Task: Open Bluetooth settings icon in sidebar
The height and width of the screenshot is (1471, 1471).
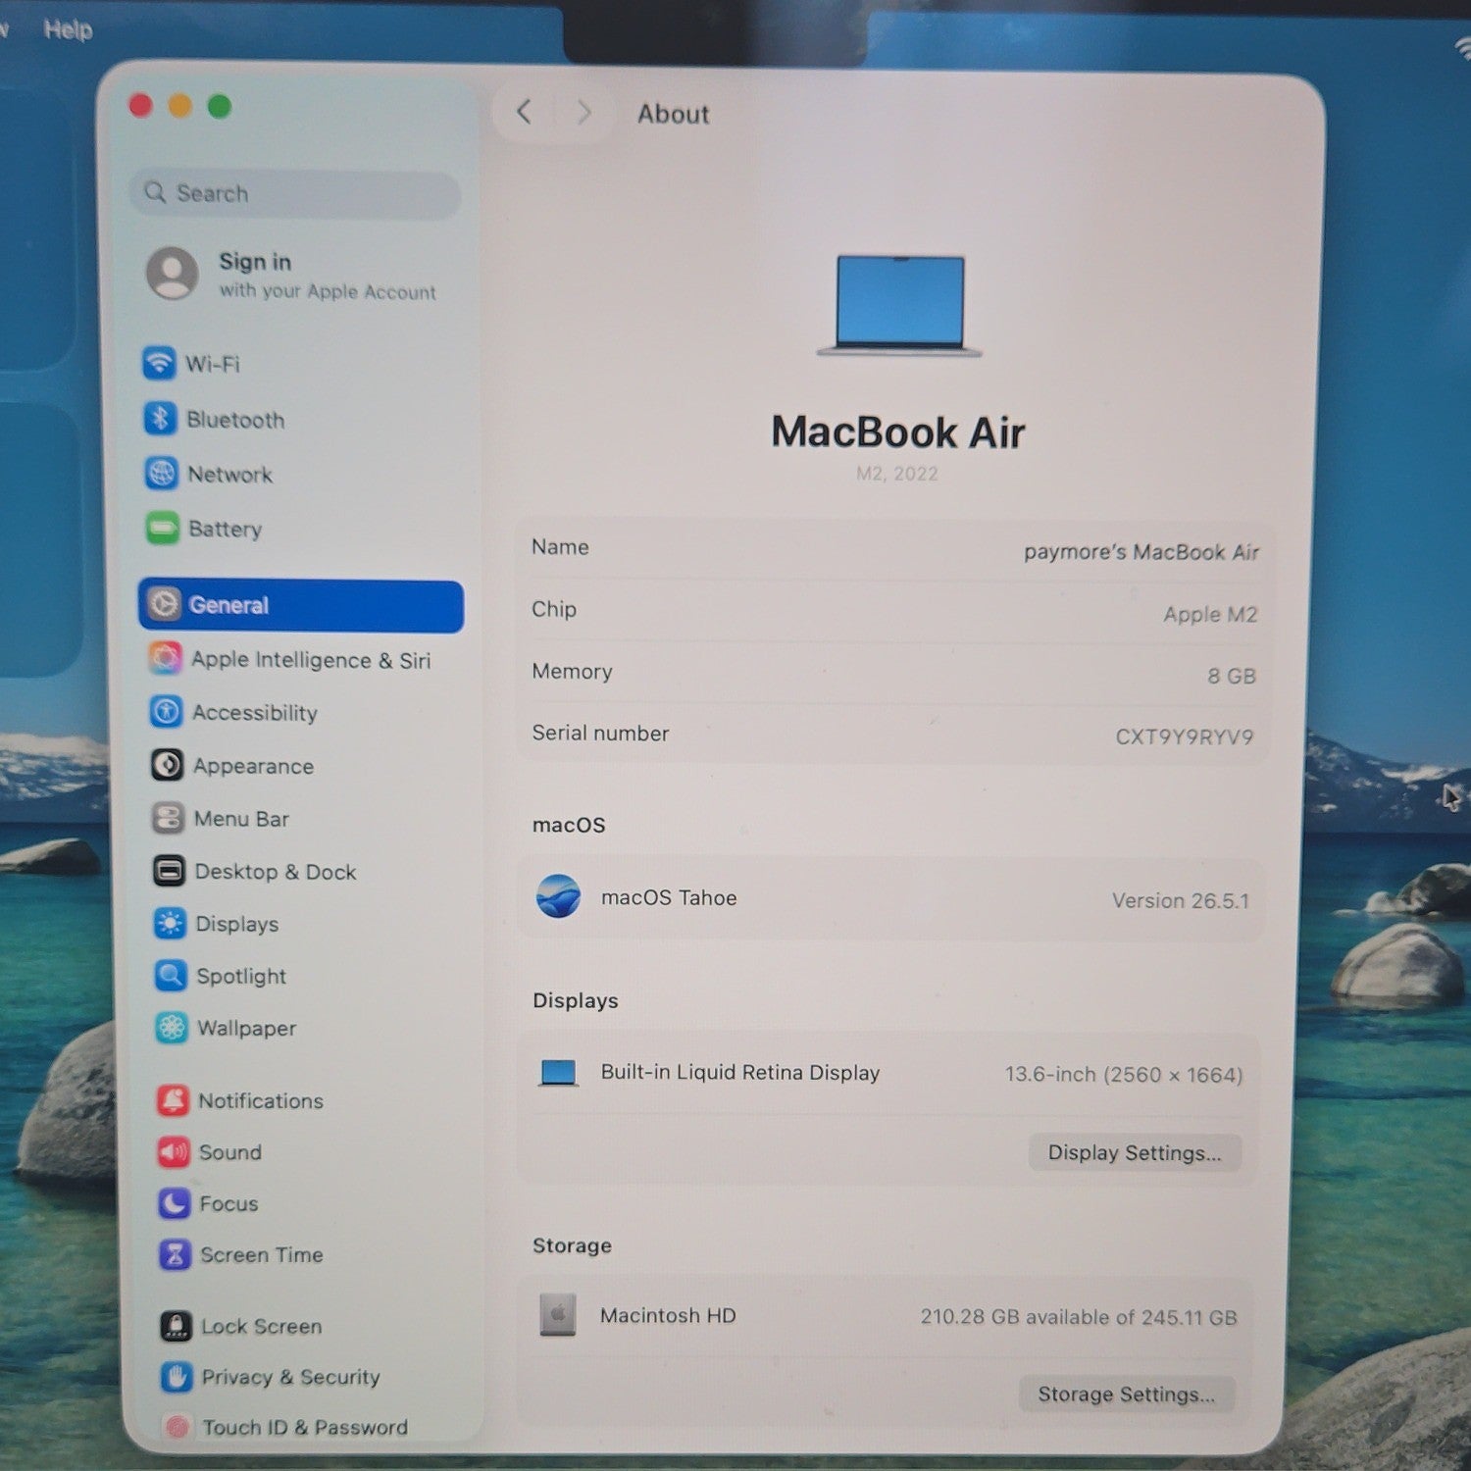Action: coord(160,419)
